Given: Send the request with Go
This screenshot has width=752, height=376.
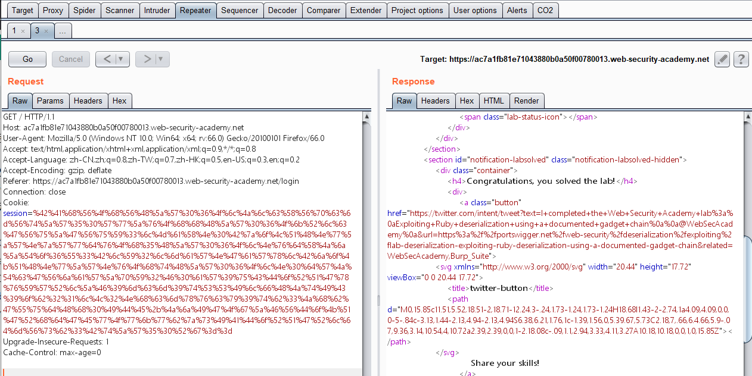Looking at the screenshot, I should (27, 59).
